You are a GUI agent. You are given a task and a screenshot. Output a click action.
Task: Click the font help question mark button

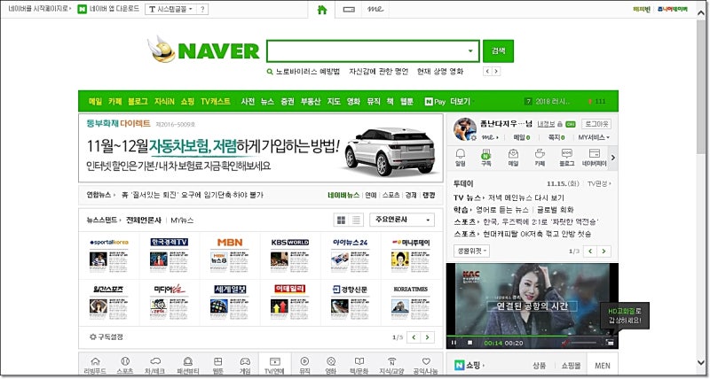pyautogui.click(x=202, y=9)
